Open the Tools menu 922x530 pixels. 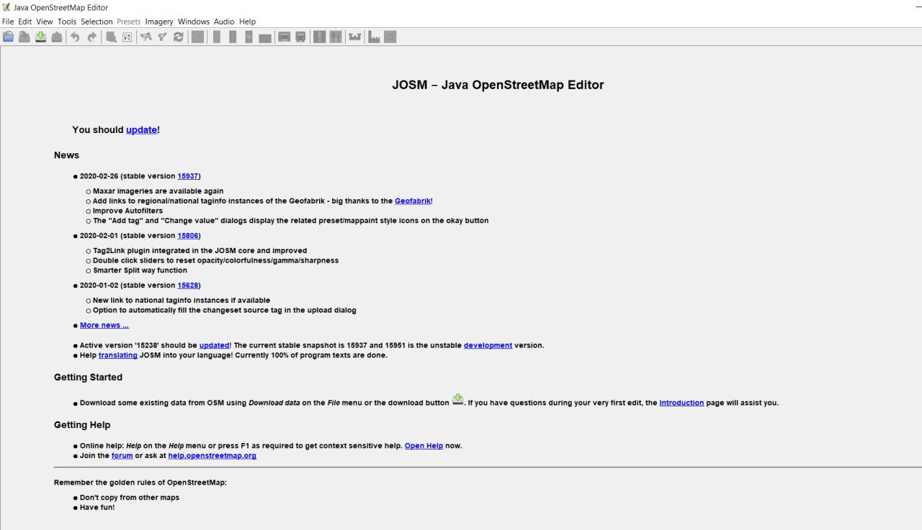pos(67,22)
